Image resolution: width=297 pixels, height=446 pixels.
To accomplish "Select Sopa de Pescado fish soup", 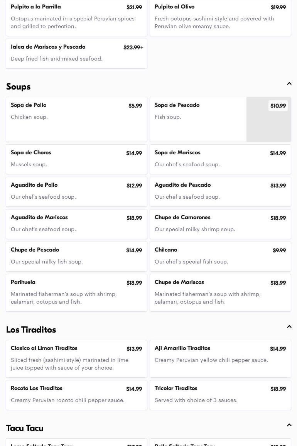I will (x=198, y=119).
